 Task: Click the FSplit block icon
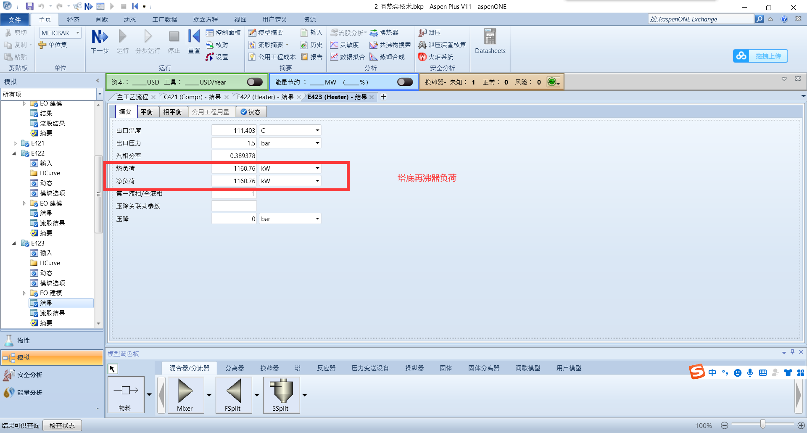pyautogui.click(x=233, y=395)
